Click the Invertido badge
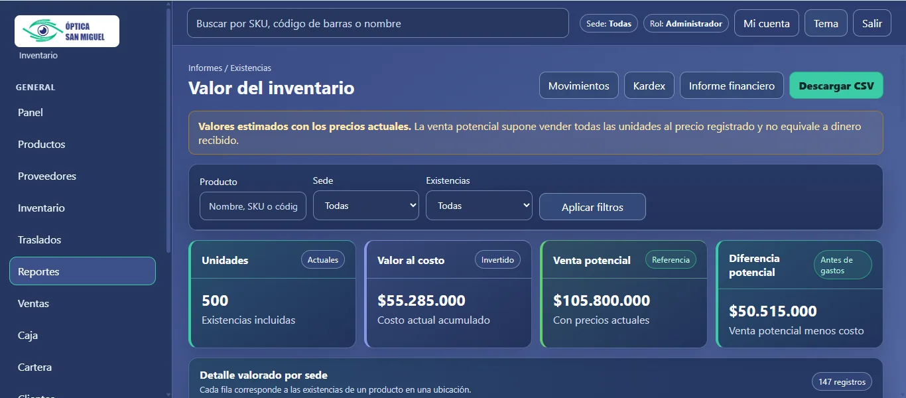 pyautogui.click(x=497, y=260)
